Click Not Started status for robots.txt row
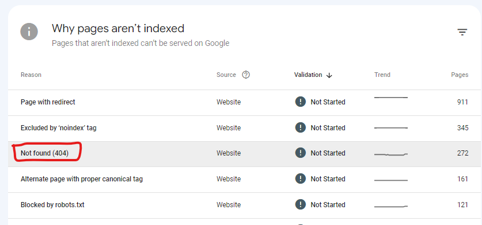Viewport: 482px width, 225px height. (328, 205)
